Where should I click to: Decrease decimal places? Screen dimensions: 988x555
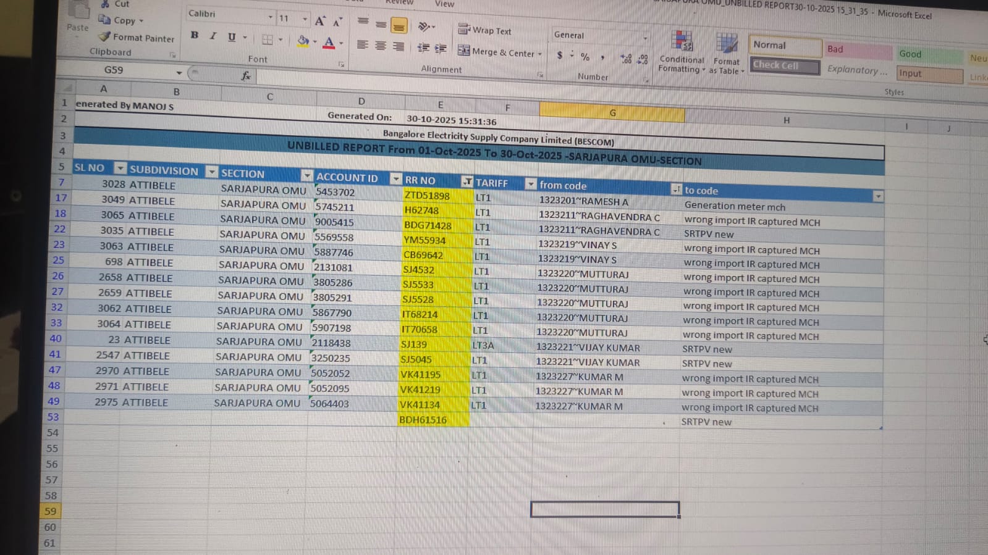tap(643, 59)
